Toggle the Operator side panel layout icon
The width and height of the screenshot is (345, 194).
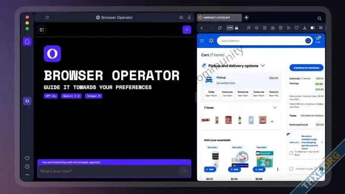coord(41,30)
